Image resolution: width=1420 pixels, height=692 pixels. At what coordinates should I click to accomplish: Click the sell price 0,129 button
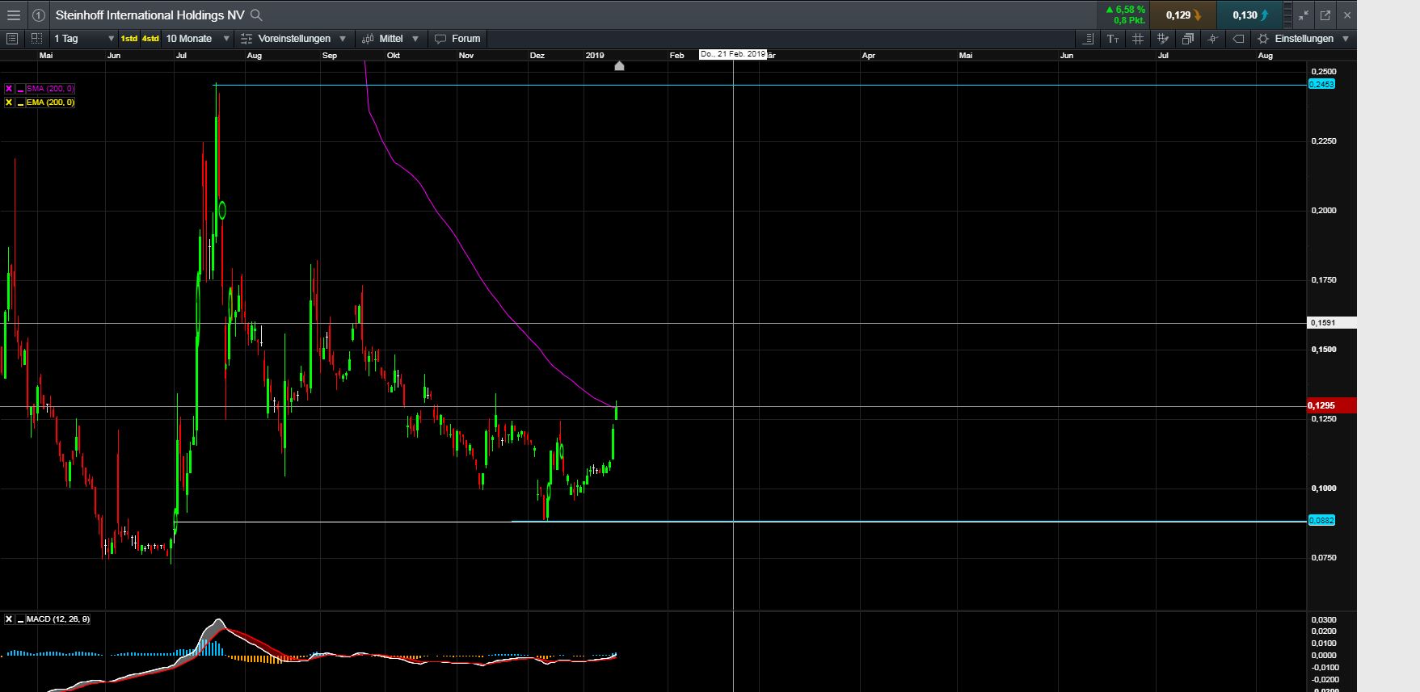1182,15
